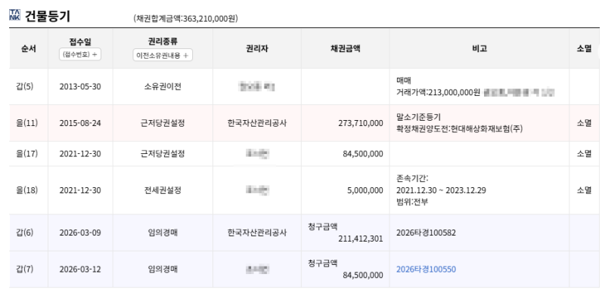Click the claim amount 211,412,301
605x308 pixels.
361,239
